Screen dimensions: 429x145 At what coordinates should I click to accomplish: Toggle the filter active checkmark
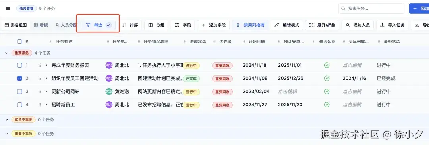tap(108, 25)
